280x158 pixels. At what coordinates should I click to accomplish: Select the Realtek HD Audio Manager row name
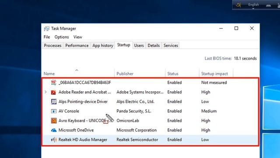coord(83,140)
